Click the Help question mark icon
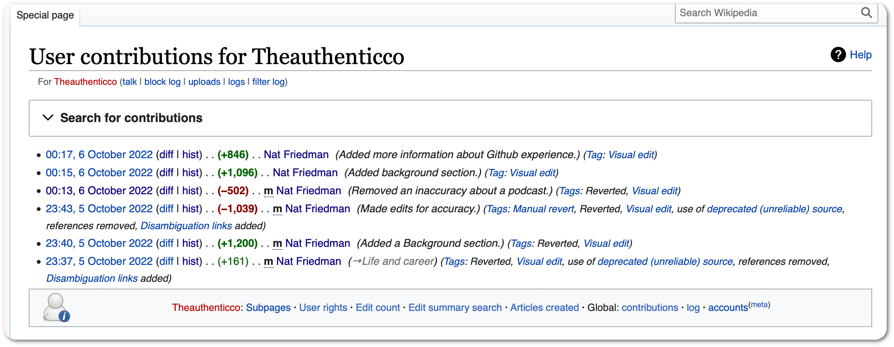 [x=838, y=55]
